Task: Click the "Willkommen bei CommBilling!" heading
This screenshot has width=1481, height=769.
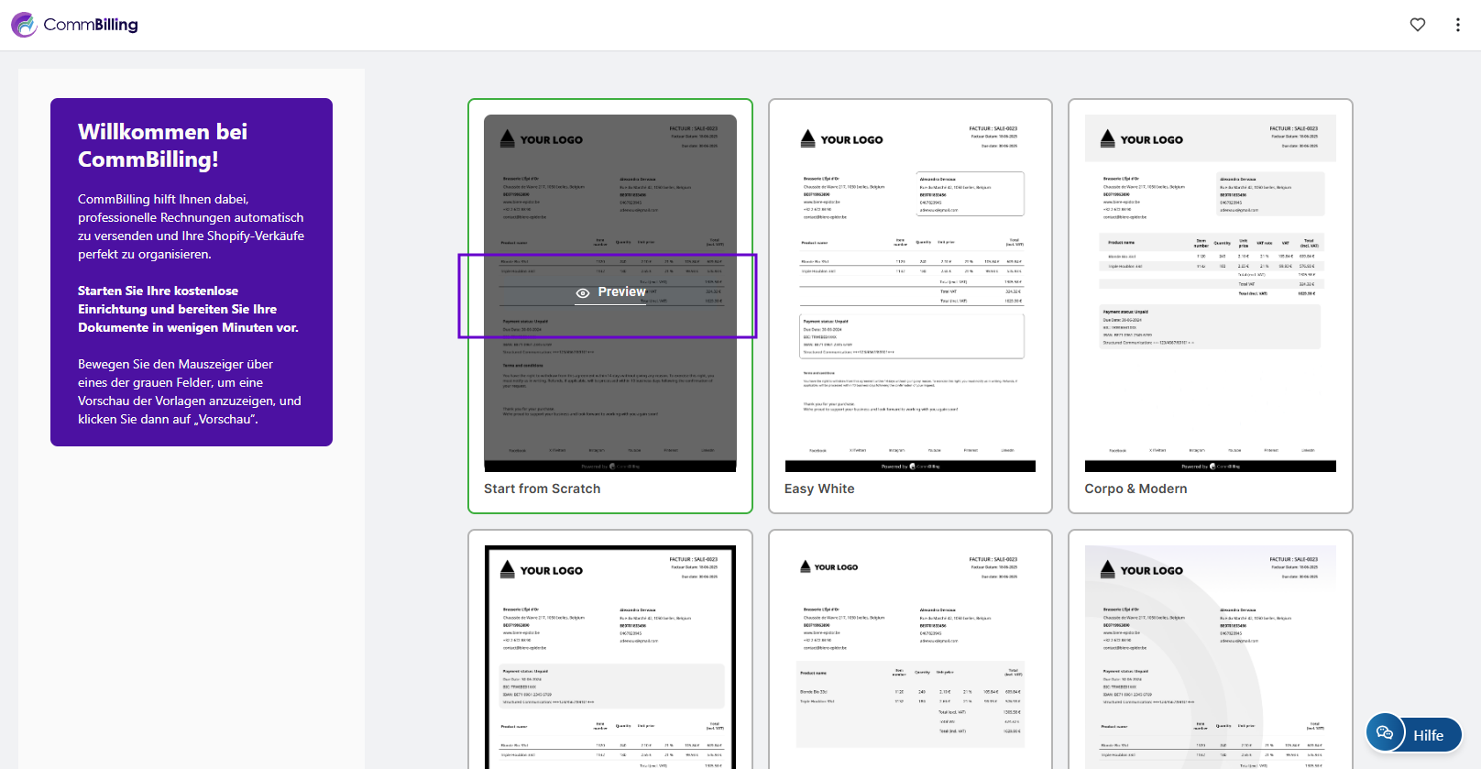Action: click(163, 145)
